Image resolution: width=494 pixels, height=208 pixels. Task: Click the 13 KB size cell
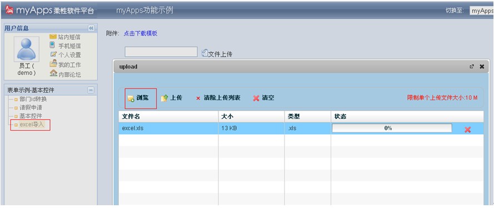click(x=251, y=128)
